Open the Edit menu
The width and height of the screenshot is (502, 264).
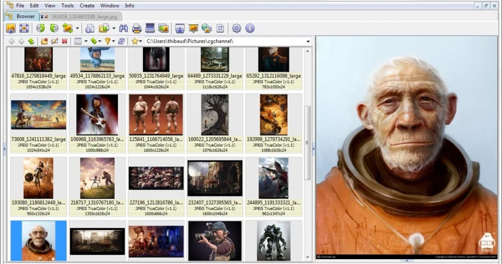34,5
